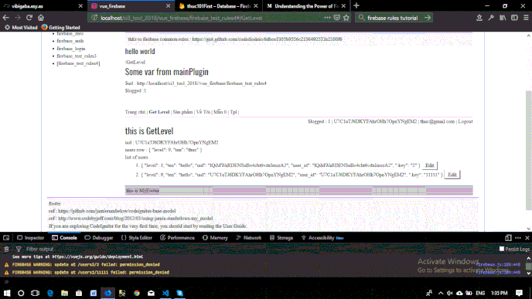Open the ENG language indicator
Screen dimensions: 532x299
(x=480, y=293)
